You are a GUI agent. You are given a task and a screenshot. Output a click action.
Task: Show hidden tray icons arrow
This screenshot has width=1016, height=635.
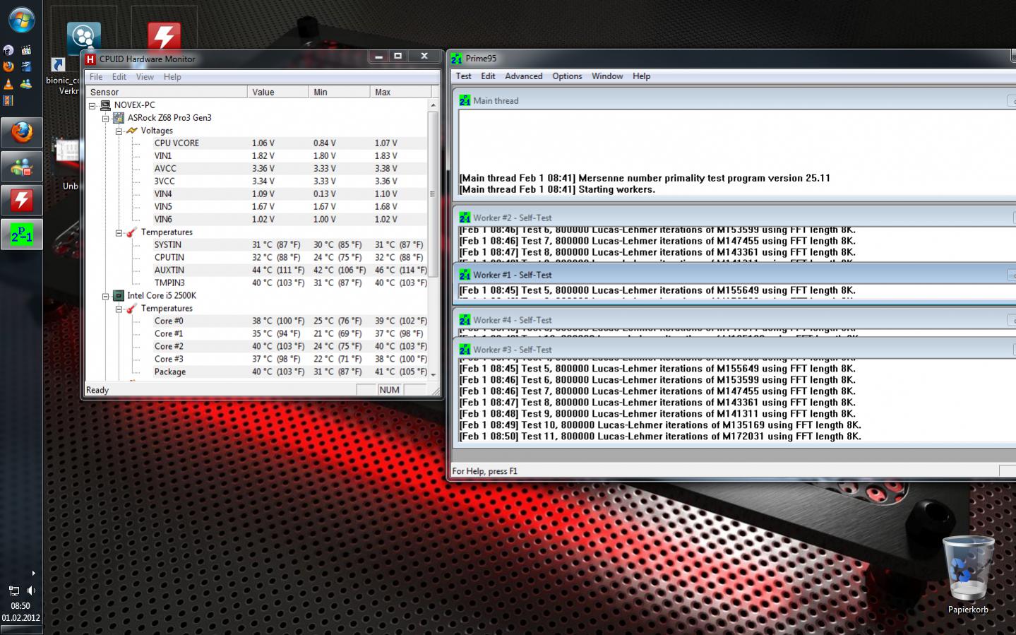pyautogui.click(x=33, y=573)
